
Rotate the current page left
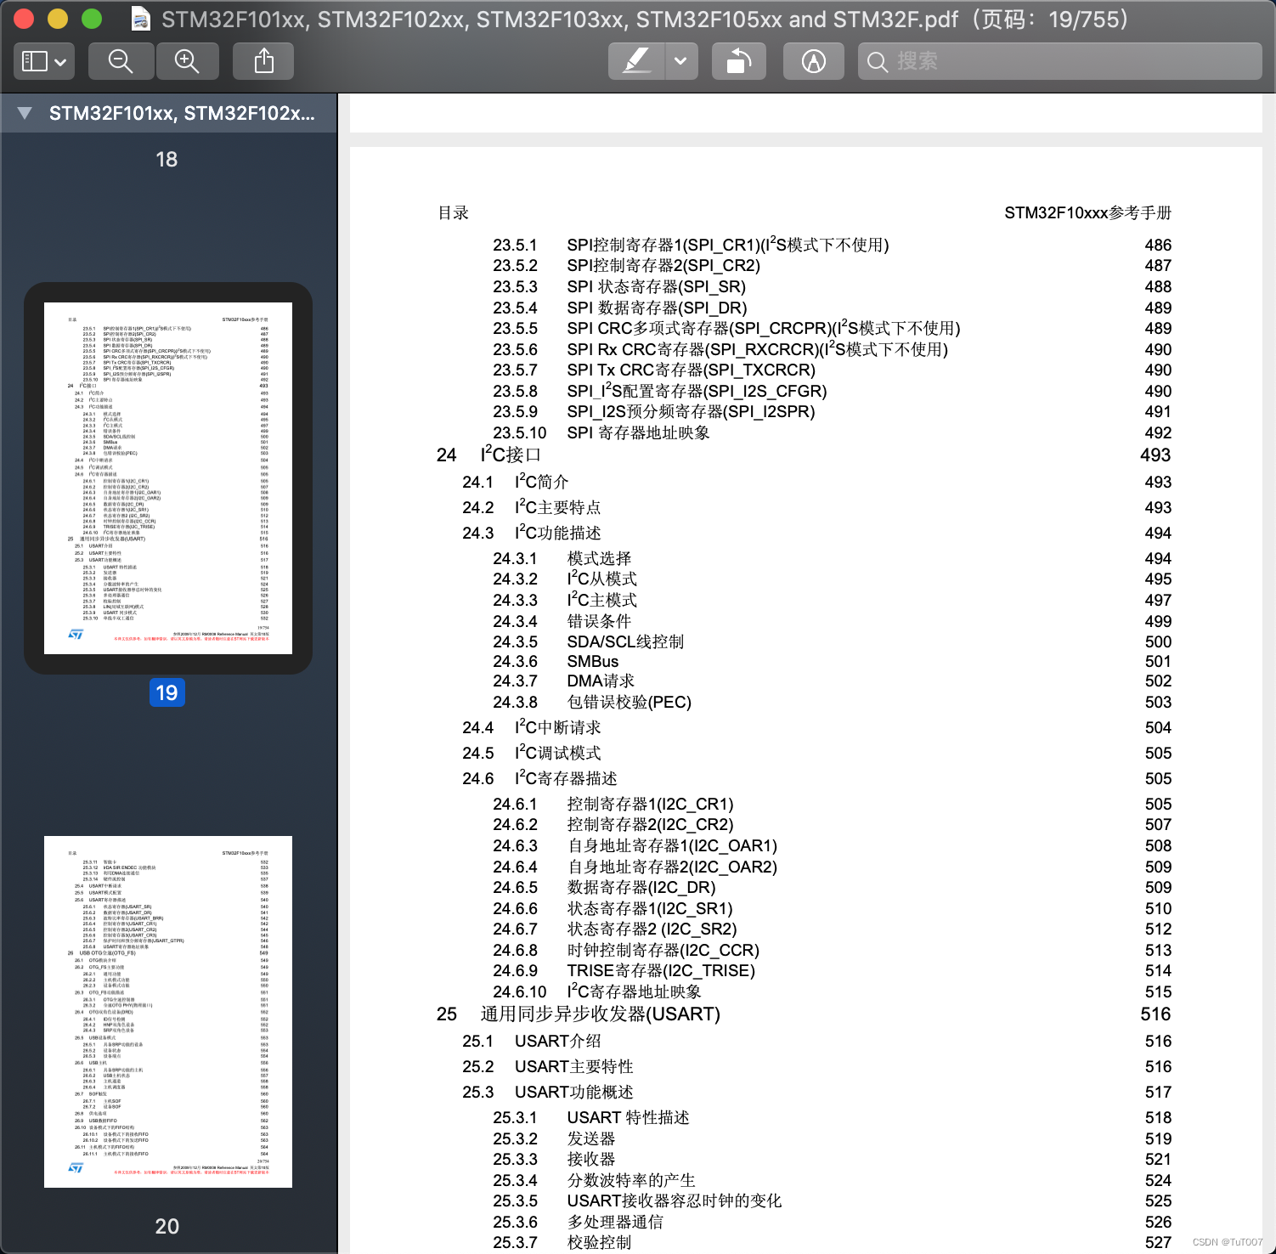(x=737, y=60)
